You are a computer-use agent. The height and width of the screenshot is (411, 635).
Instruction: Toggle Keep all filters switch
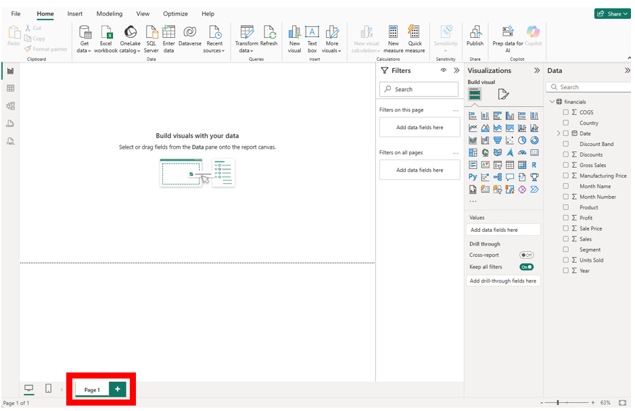coord(527,267)
